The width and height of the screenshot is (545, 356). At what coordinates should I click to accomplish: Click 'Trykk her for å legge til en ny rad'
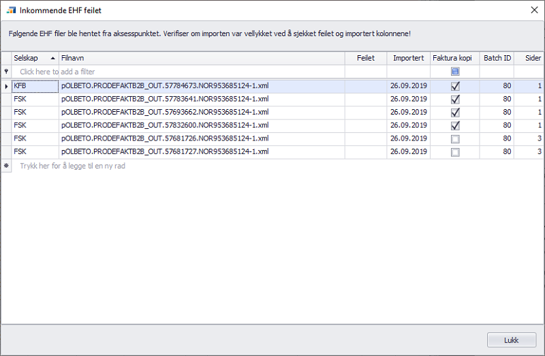73,166
